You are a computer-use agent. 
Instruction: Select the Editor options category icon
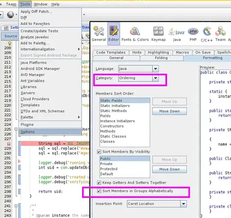point(114,34)
